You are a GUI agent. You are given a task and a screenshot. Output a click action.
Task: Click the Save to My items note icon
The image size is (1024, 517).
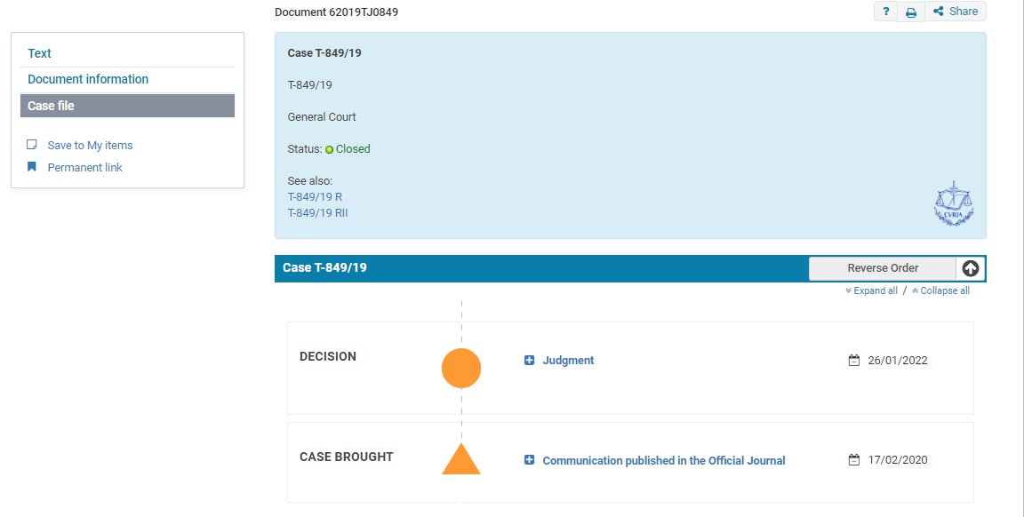click(31, 145)
